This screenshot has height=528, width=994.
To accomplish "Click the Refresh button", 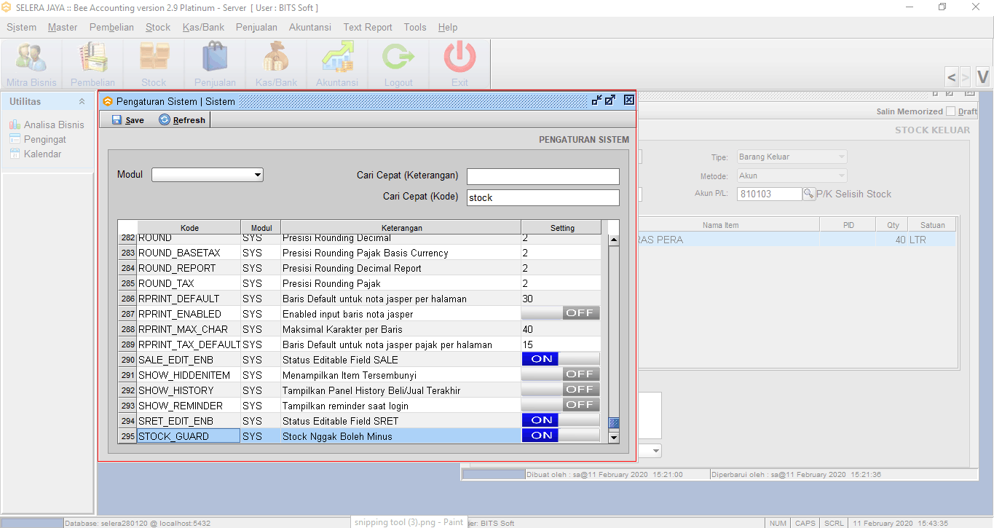I will (182, 120).
